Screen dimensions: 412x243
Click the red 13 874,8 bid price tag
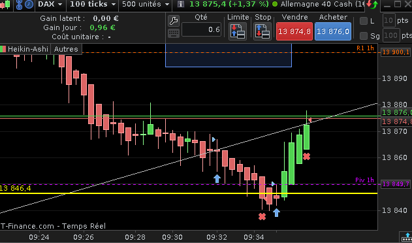coord(396,121)
